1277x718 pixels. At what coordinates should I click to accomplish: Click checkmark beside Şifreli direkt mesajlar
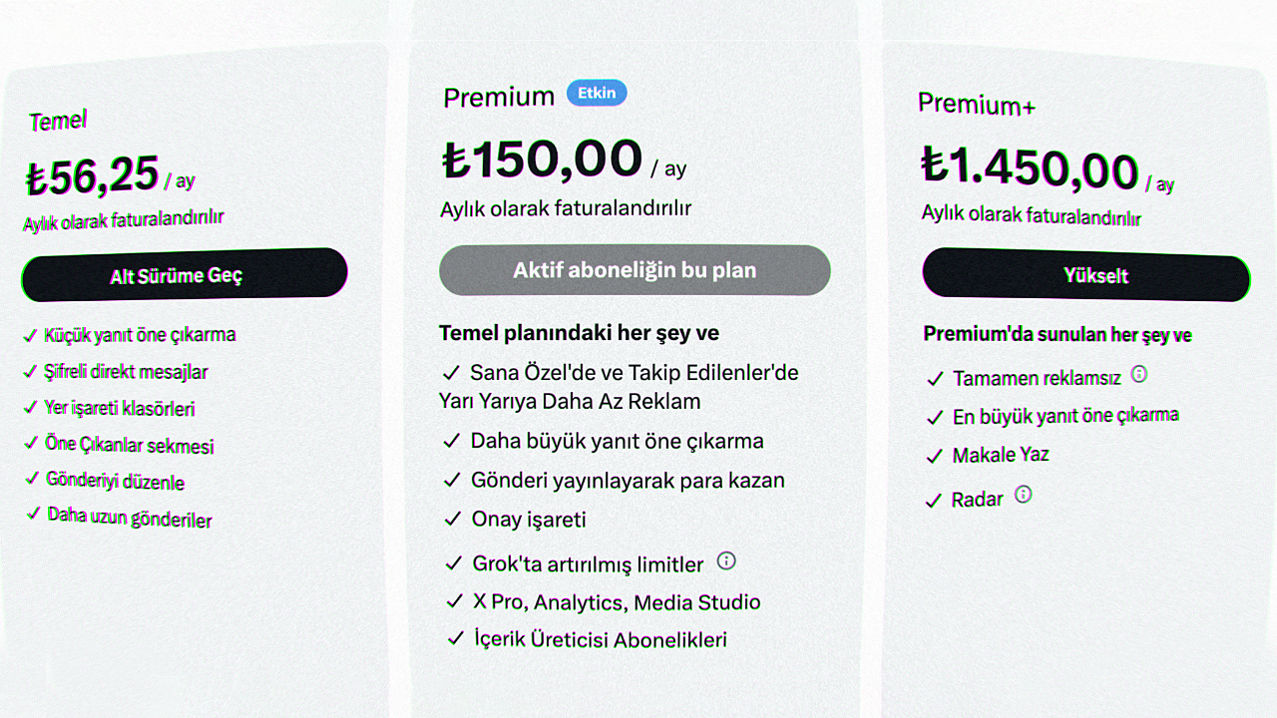[x=30, y=372]
